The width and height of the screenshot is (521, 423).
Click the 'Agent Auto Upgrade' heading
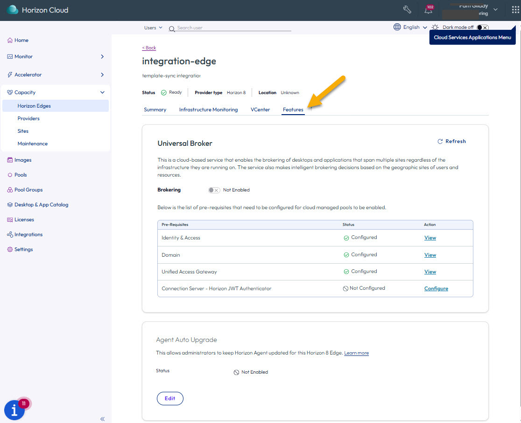[186, 340]
